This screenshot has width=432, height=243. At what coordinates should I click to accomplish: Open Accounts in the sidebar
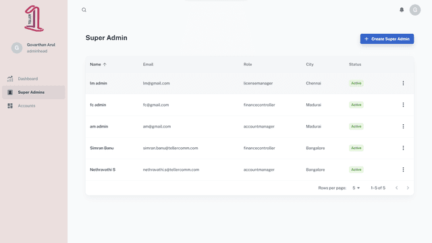pos(34,106)
